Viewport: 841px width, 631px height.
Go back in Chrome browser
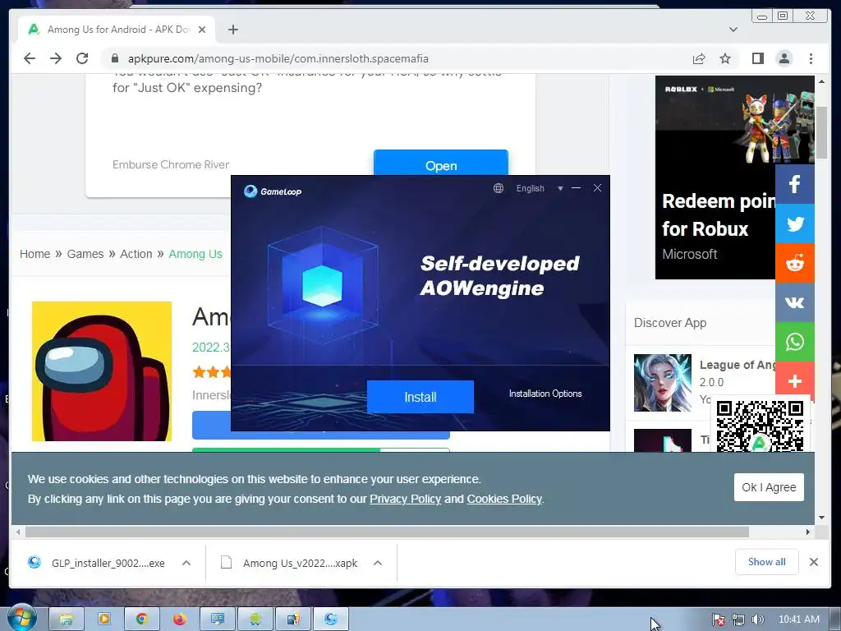30,58
